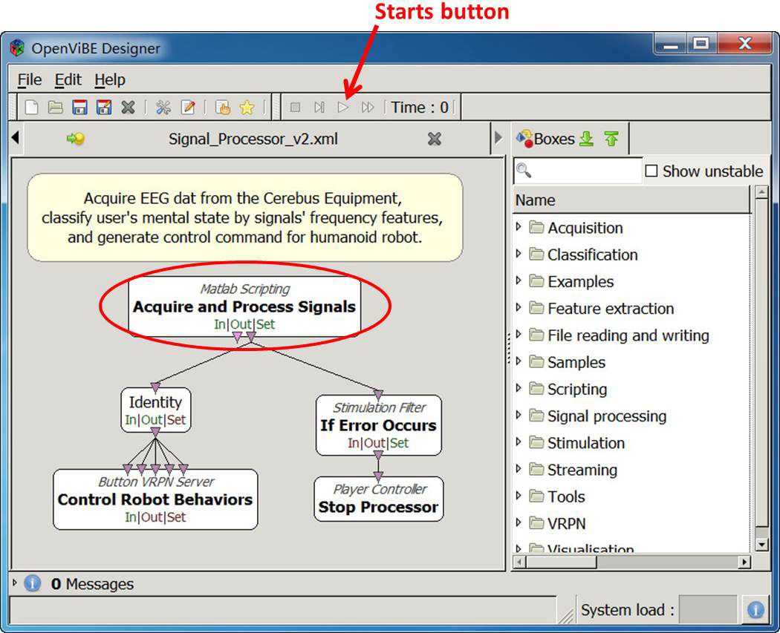The height and width of the screenshot is (633, 780).
Task: Click the System load progress bar
Action: pyautogui.click(x=708, y=609)
